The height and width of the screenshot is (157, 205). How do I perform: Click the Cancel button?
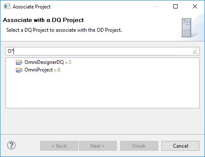coord(181,146)
